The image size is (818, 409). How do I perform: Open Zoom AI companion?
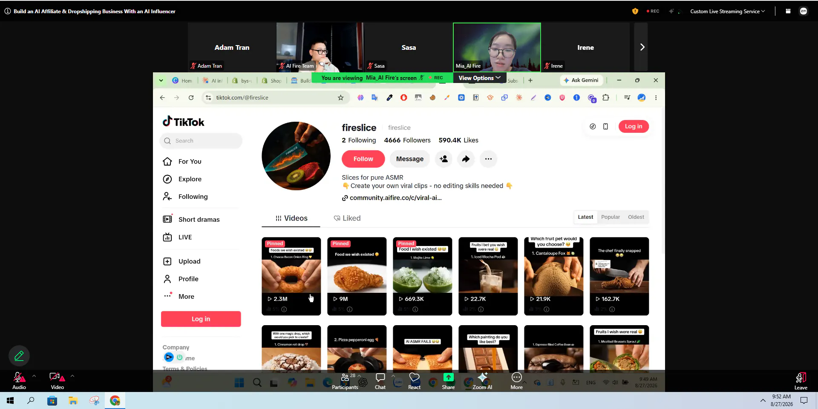(x=482, y=381)
